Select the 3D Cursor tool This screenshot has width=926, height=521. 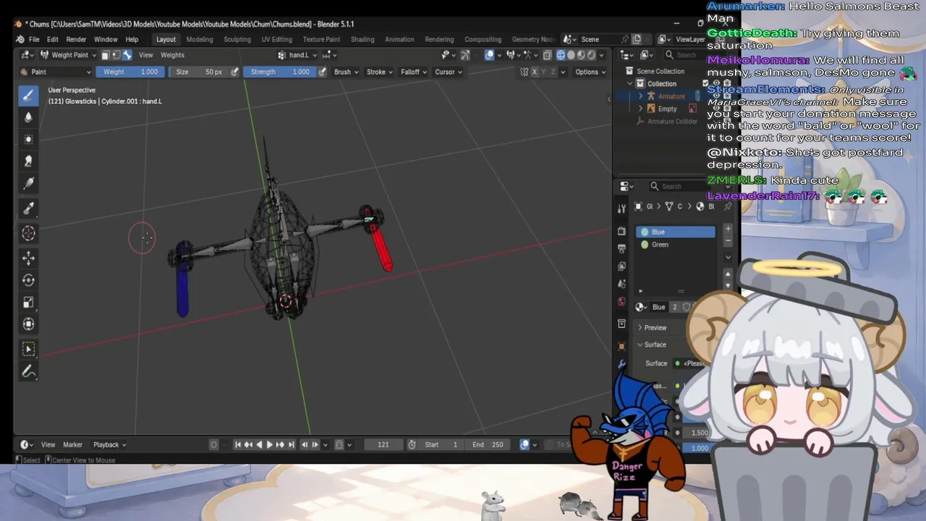(x=29, y=233)
